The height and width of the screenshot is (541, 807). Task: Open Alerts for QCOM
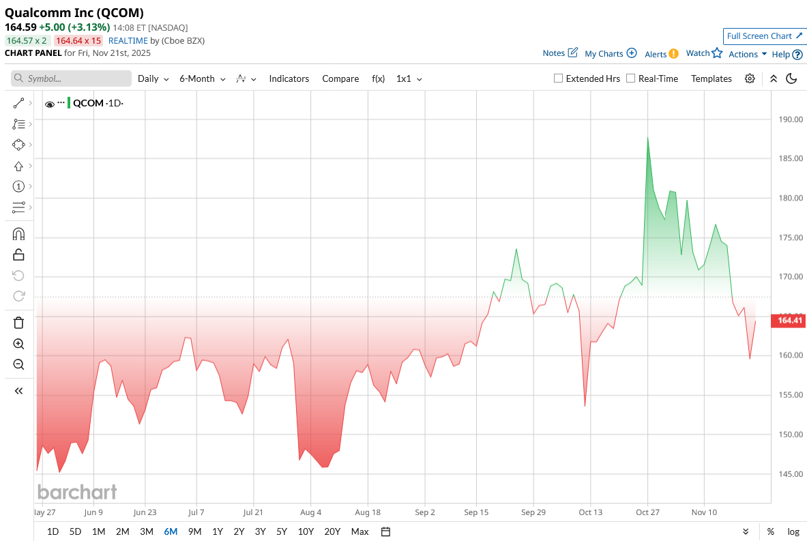point(661,54)
